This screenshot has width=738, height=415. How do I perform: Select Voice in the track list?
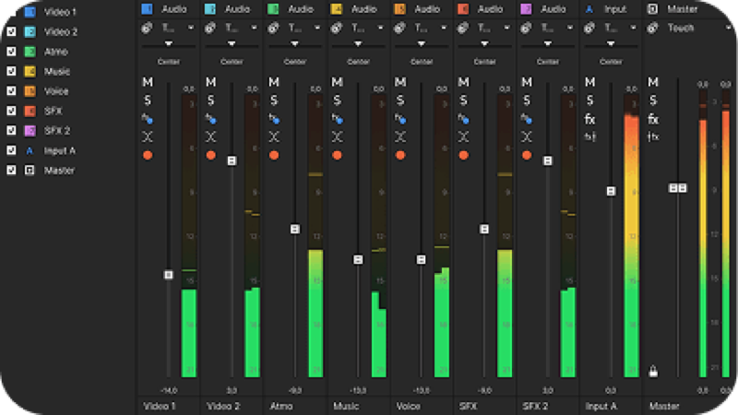pyautogui.click(x=56, y=90)
